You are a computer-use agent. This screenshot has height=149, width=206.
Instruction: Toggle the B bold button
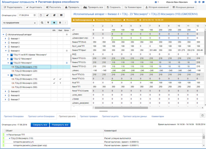(60, 23)
